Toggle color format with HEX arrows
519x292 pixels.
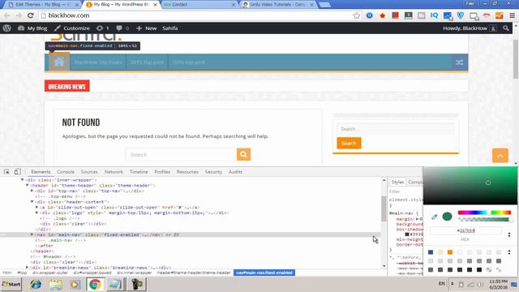click(x=509, y=234)
